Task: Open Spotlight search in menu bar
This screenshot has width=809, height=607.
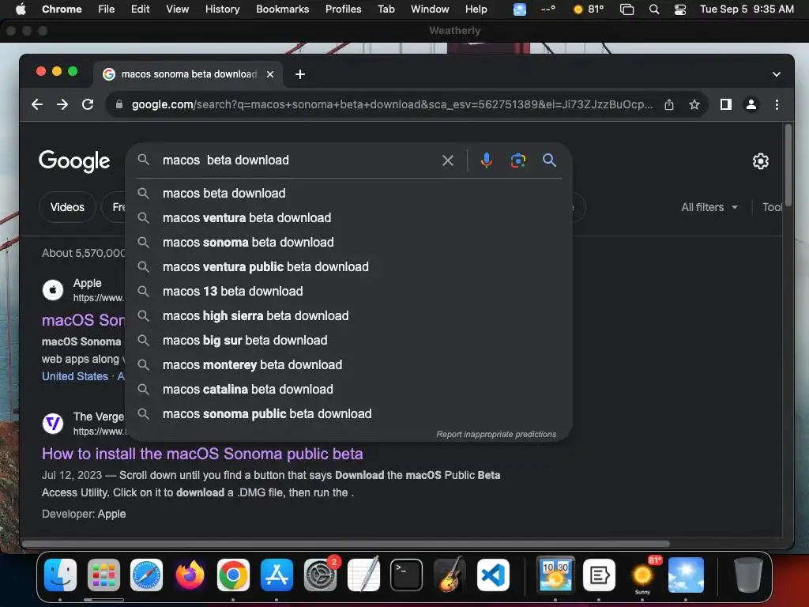Action: 653,9
